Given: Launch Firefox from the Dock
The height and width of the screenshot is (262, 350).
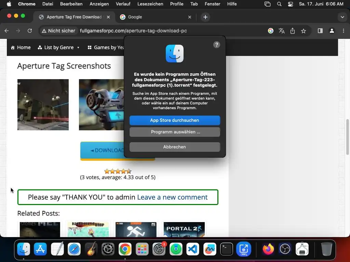Looking at the screenshot, I should pos(268,249).
